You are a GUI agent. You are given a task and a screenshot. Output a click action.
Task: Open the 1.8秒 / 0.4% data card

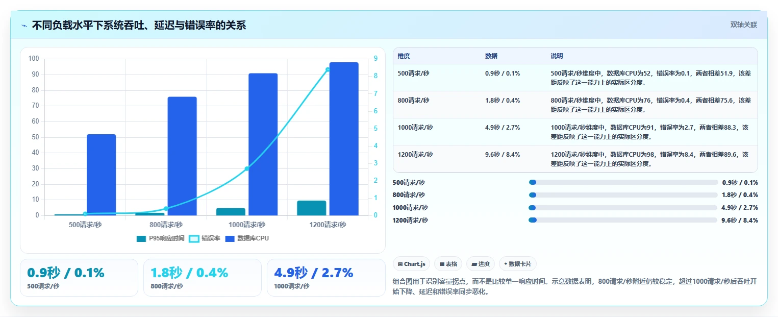(x=203, y=278)
